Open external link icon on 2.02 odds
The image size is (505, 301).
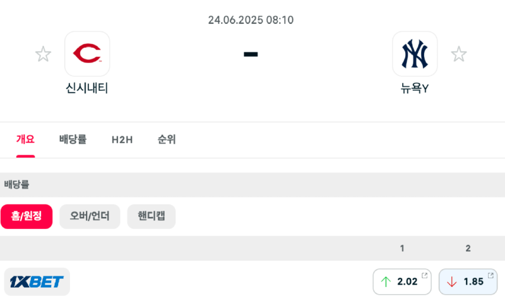tap(425, 275)
